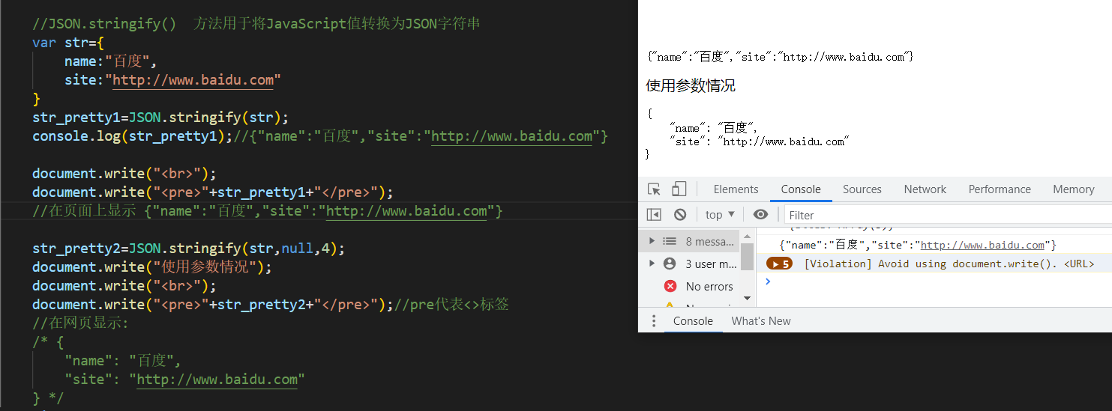The width and height of the screenshot is (1112, 411).
Task: Click the console prompt line with blue chevron
Action: pyautogui.click(x=934, y=281)
